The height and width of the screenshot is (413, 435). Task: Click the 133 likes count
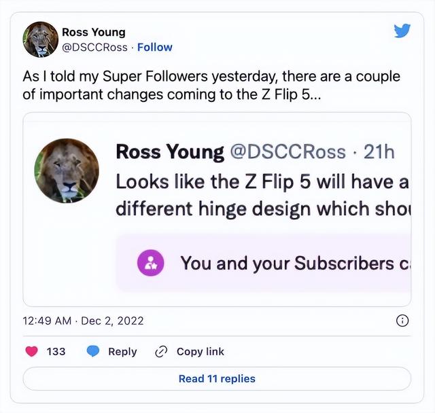[x=56, y=351]
